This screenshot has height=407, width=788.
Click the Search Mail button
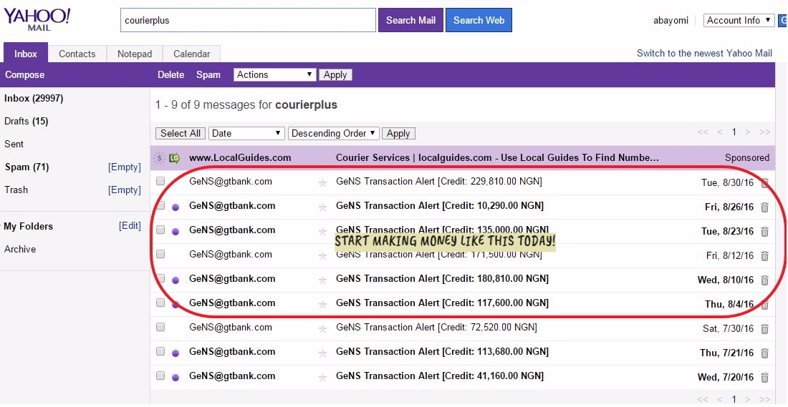coord(410,20)
